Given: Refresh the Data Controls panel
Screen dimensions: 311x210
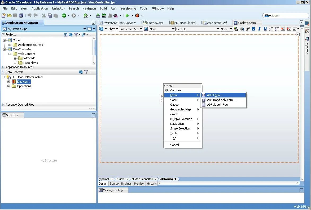Looking at the screenshot, I should 81,72.
